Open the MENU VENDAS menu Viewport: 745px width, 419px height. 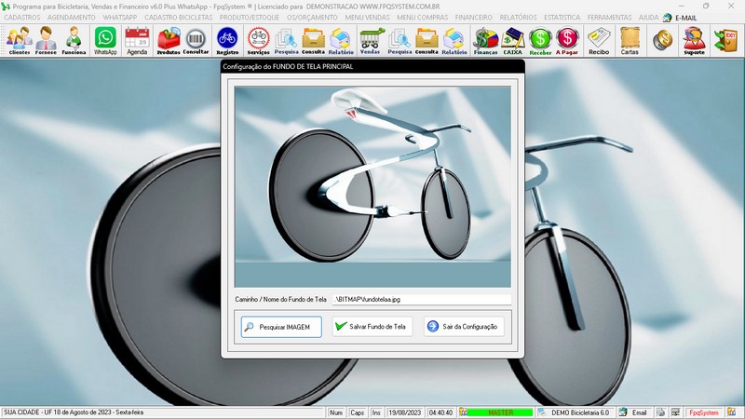[x=367, y=17]
